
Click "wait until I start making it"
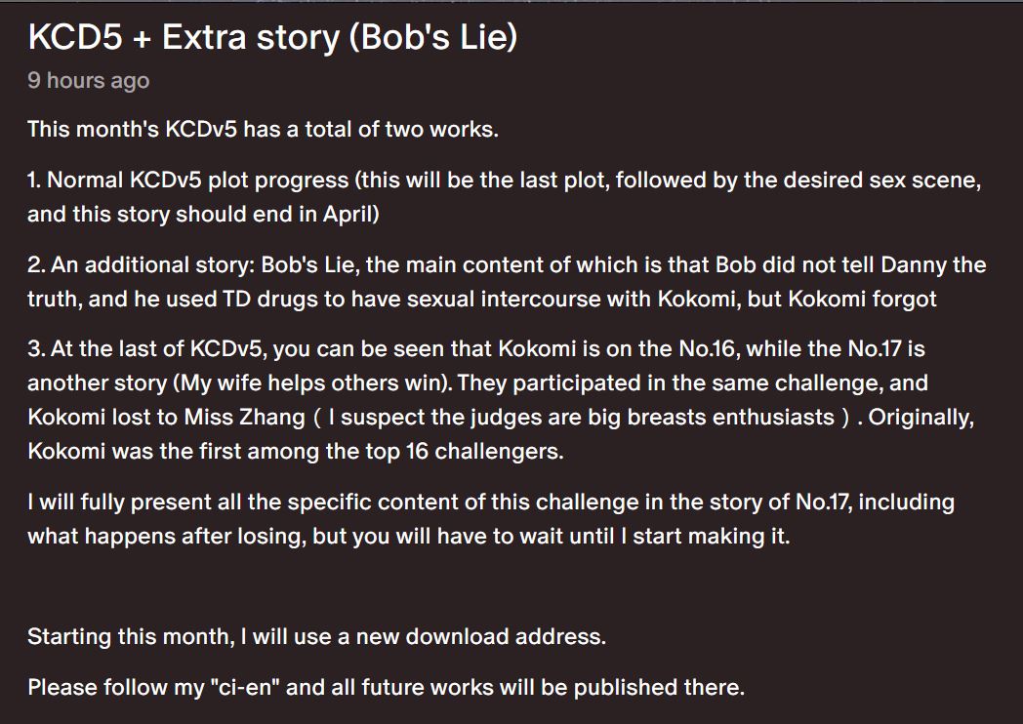(641, 536)
